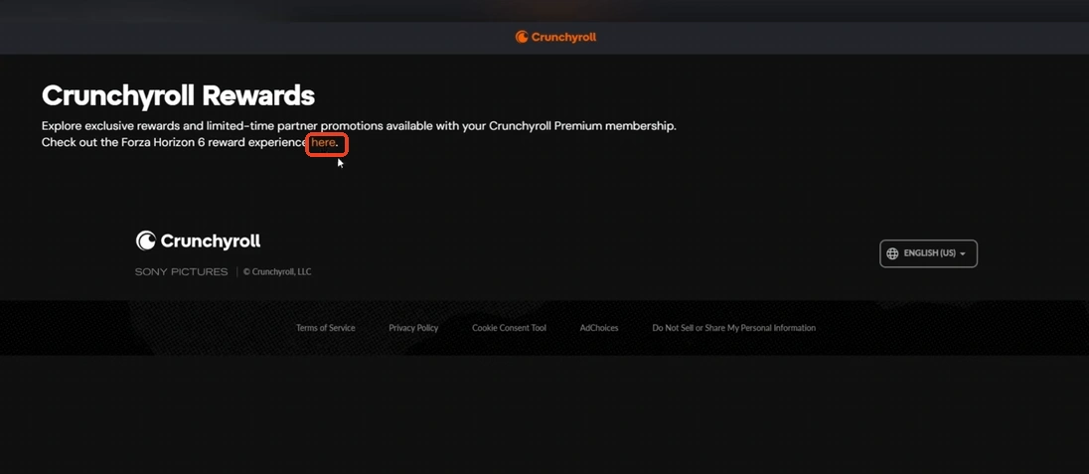Click the Crunchyroll footer logo
Viewport: 1089px width, 474px height.
pyautogui.click(x=198, y=241)
